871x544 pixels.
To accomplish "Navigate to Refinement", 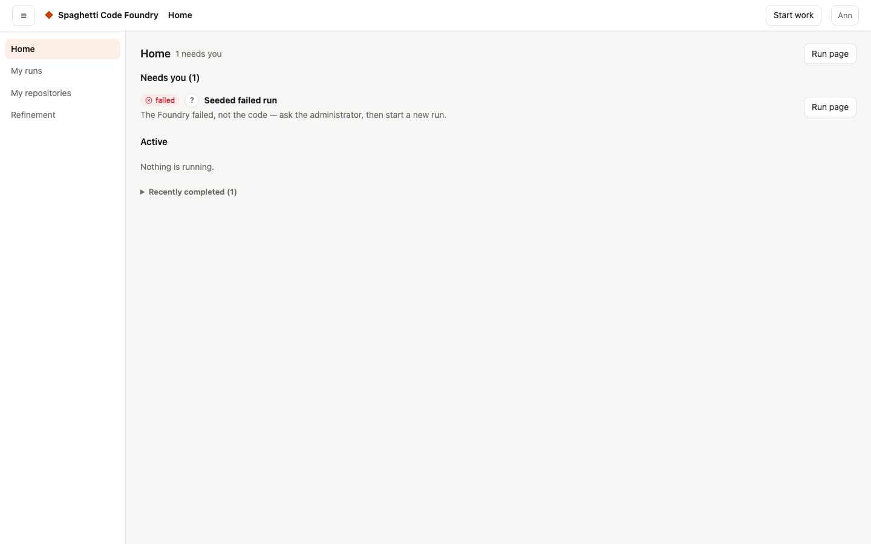I will (x=62, y=115).
